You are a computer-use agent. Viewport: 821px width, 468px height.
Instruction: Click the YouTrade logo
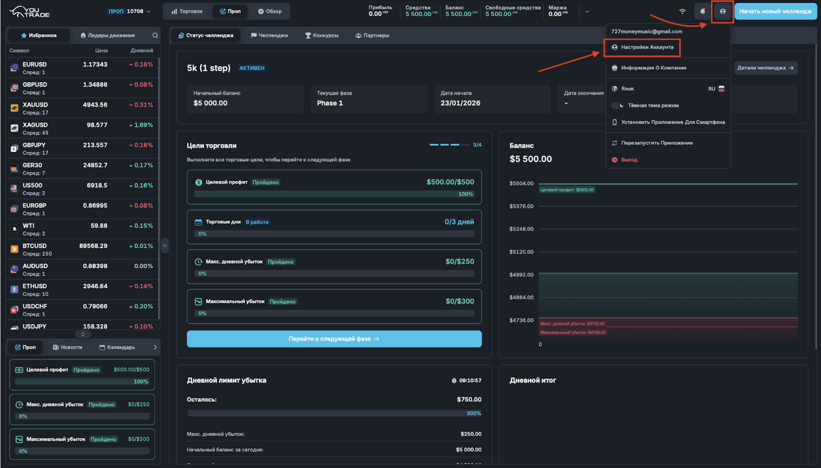pyautogui.click(x=30, y=11)
